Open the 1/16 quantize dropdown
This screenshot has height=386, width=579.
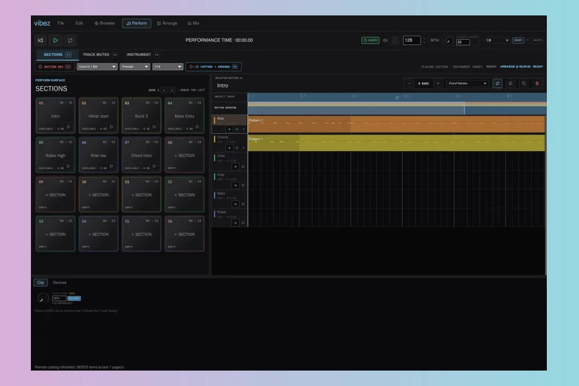(x=168, y=67)
